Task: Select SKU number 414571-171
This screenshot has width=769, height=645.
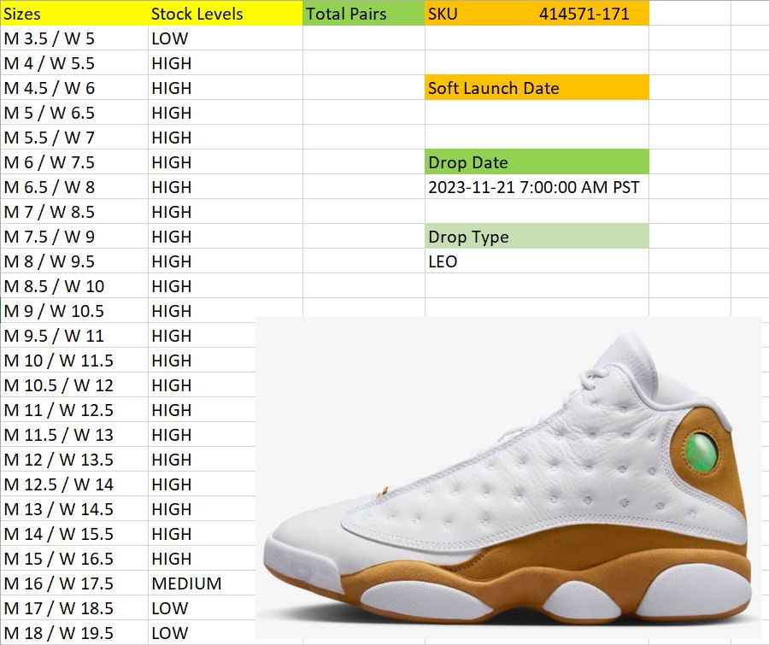Action: pos(584,14)
